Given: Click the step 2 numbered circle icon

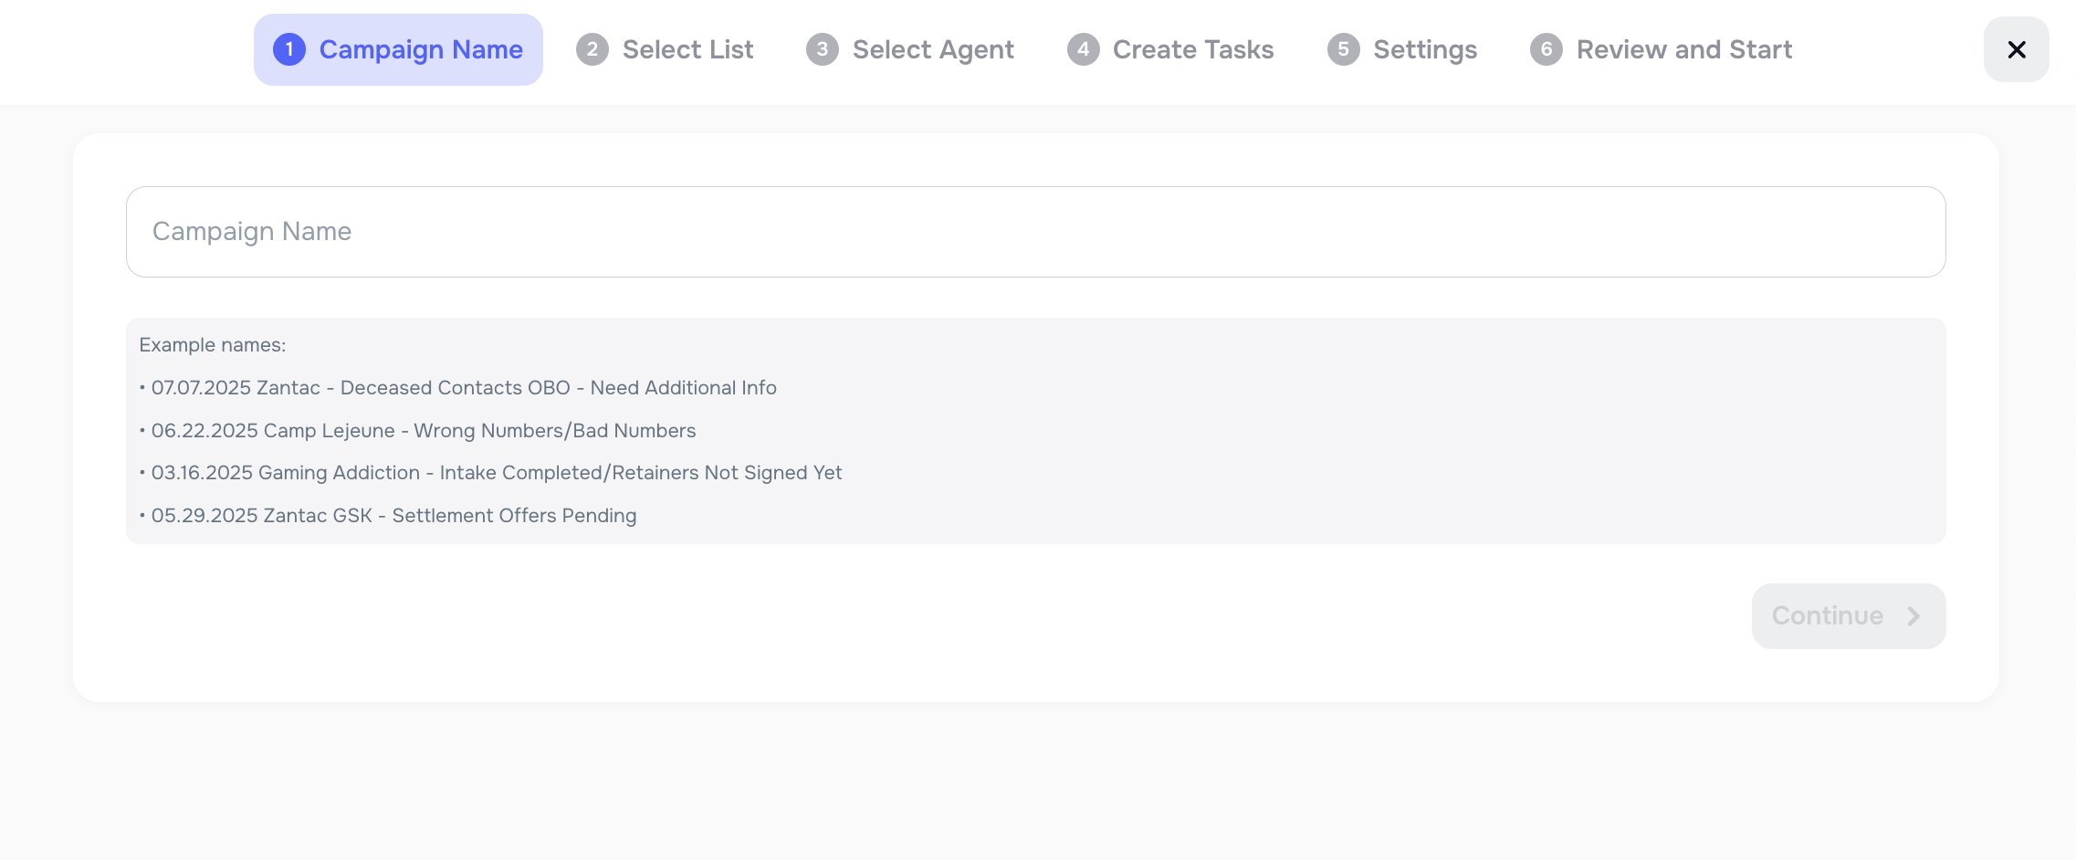Looking at the screenshot, I should click(592, 49).
